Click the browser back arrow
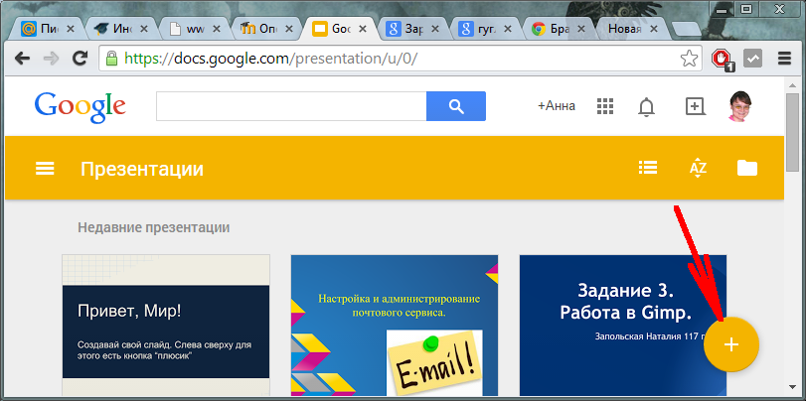Screen dimensions: 806x401 22,59
